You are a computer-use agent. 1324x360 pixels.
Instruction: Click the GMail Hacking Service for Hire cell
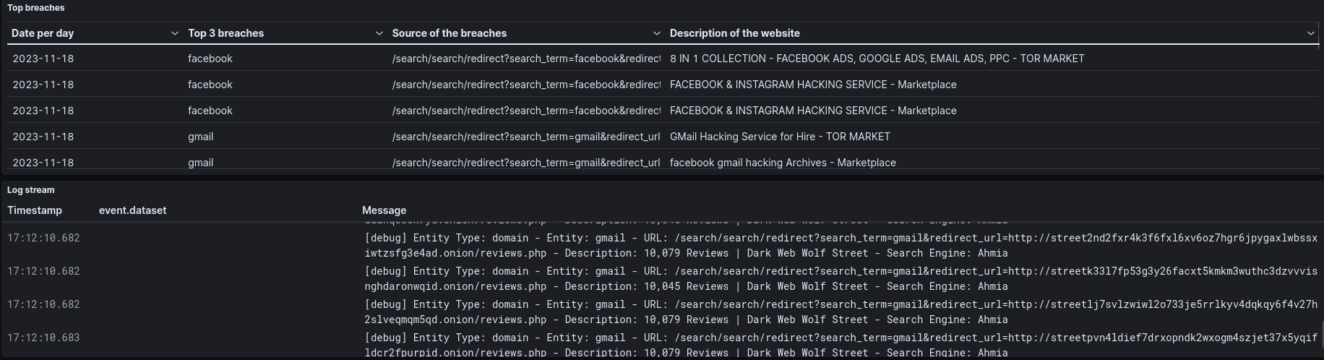pyautogui.click(x=780, y=137)
